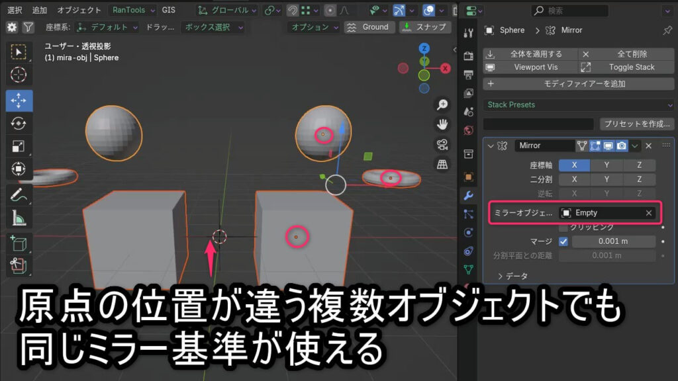The image size is (678, 381).
Task: Click the Add Modifier button
Action: click(579, 84)
